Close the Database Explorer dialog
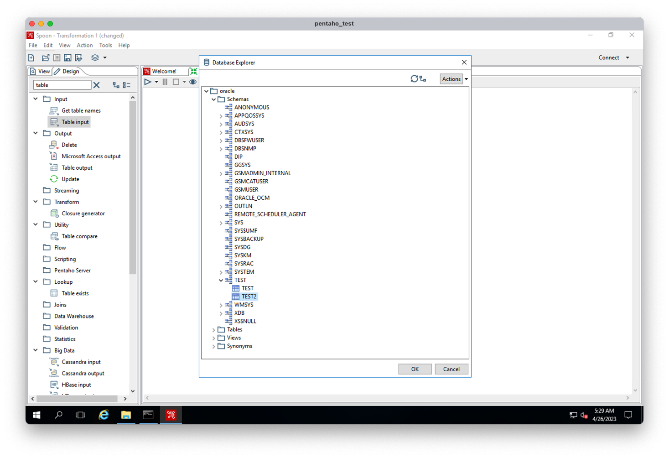The image size is (669, 458). click(x=464, y=62)
